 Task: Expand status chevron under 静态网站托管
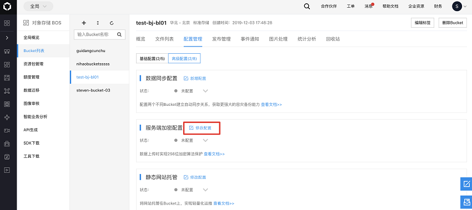pos(205,190)
